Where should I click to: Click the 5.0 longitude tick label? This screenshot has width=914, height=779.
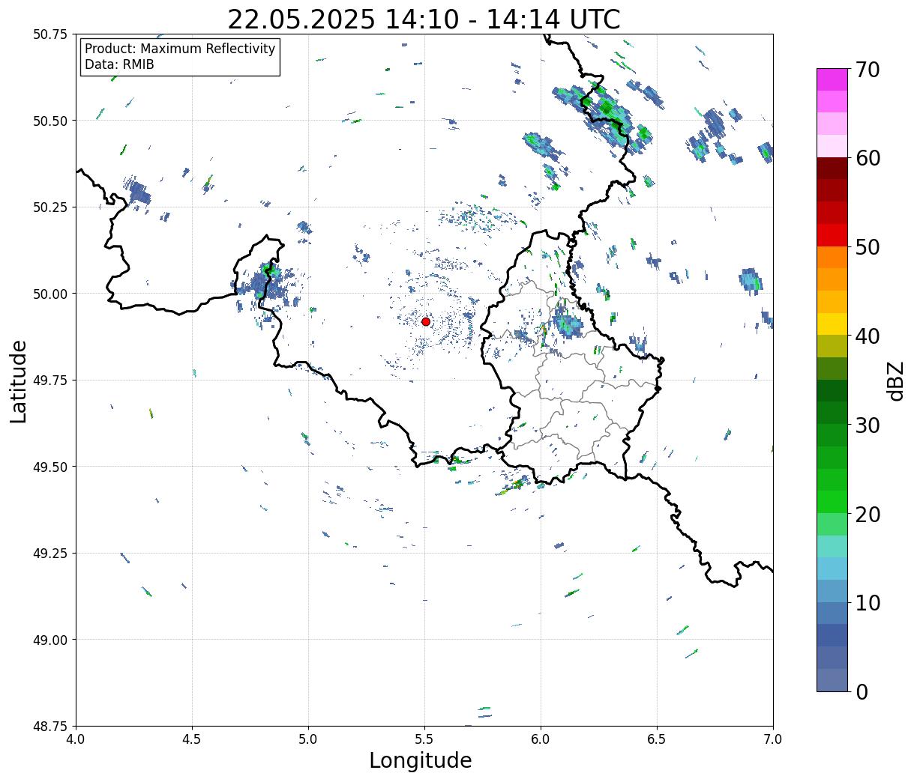(x=308, y=739)
